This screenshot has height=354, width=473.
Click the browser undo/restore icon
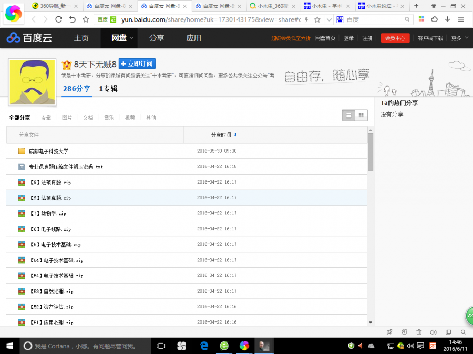click(x=73, y=19)
